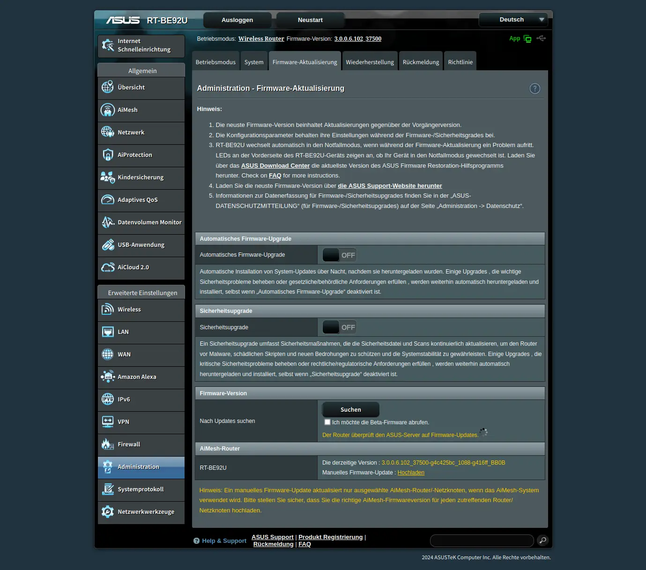646x570 pixels.
Task: Click the USB status icon at top
Action: click(x=541, y=38)
